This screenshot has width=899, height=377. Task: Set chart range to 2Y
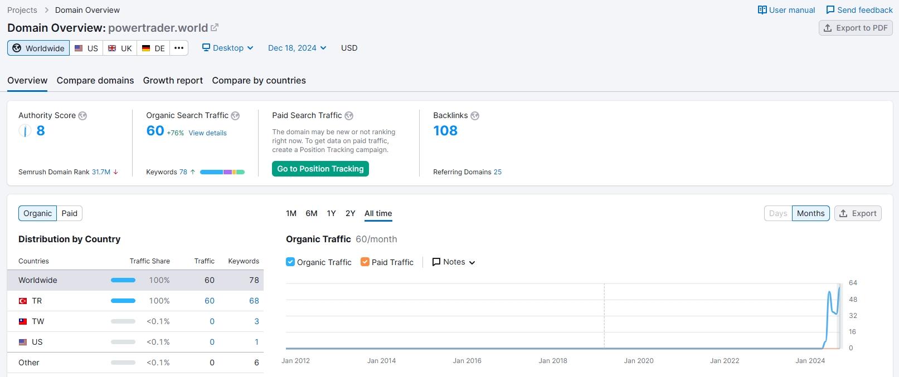350,213
